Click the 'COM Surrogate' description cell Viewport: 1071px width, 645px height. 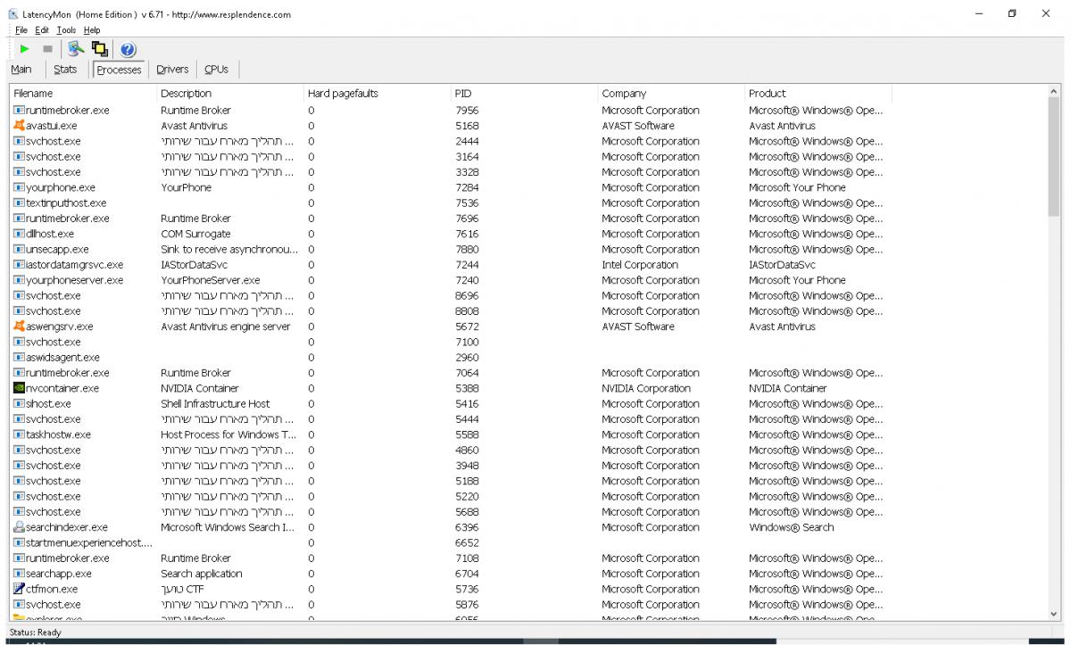coord(195,234)
